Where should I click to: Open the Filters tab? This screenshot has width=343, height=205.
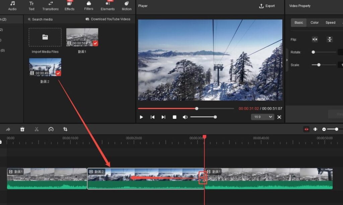coord(88,6)
